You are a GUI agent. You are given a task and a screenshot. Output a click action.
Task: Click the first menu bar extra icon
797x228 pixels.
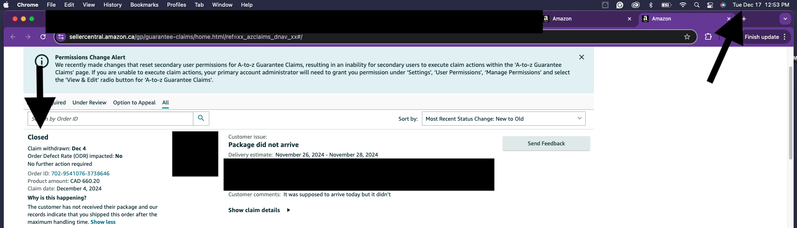click(x=605, y=5)
